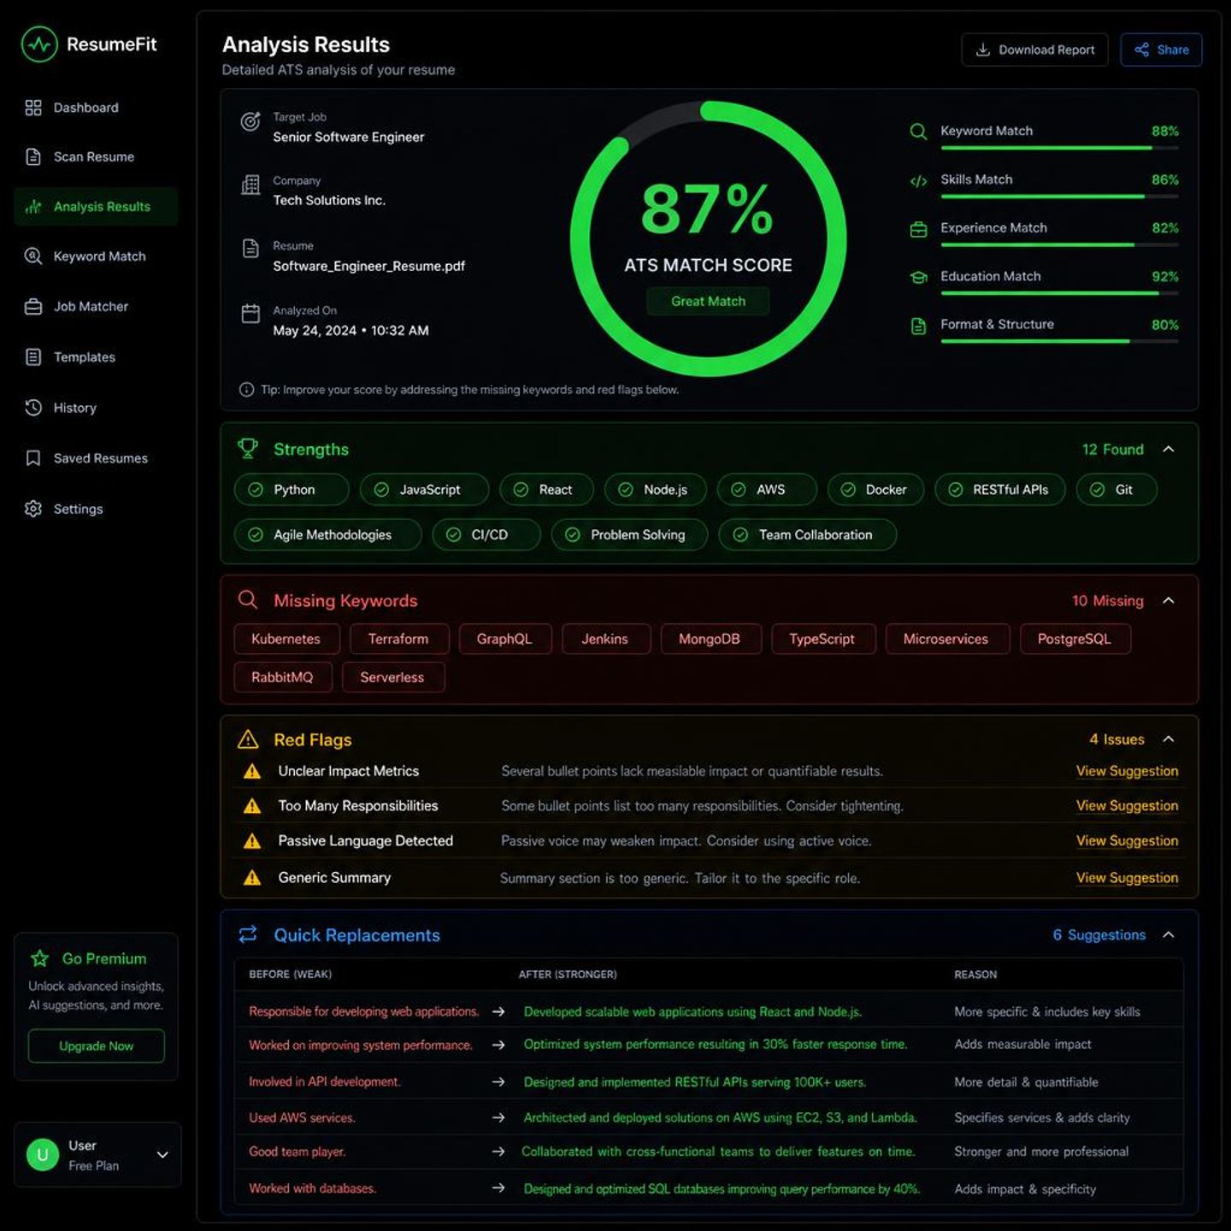View Suggestion for Generic Summary
The image size is (1231, 1231).
click(x=1127, y=878)
